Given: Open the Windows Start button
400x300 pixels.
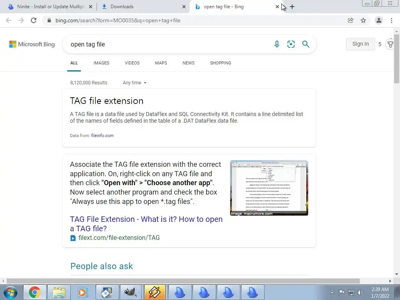Looking at the screenshot, I should point(11,292).
